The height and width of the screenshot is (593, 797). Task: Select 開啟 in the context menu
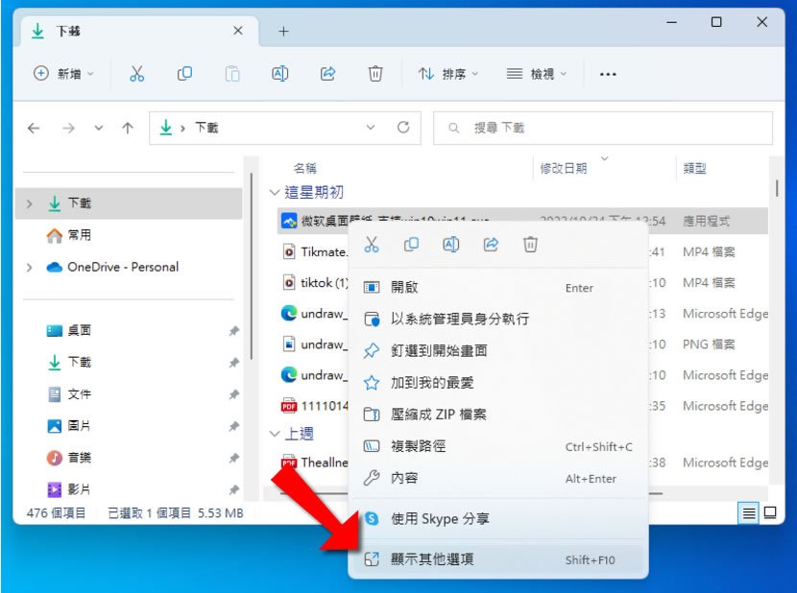[x=498, y=287]
